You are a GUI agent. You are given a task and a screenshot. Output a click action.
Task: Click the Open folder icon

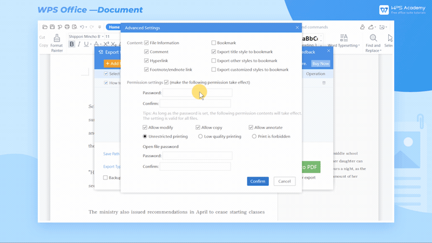44,27
